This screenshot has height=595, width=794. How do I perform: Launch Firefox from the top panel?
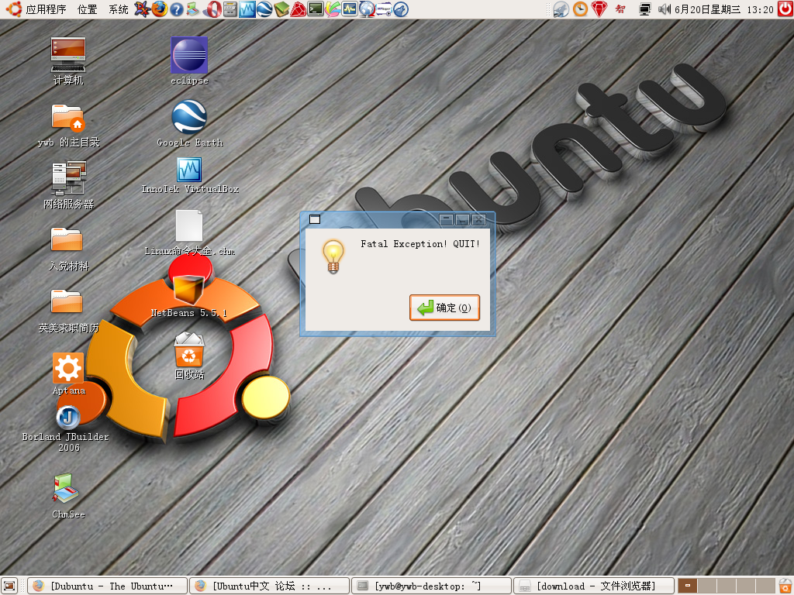[x=160, y=9]
